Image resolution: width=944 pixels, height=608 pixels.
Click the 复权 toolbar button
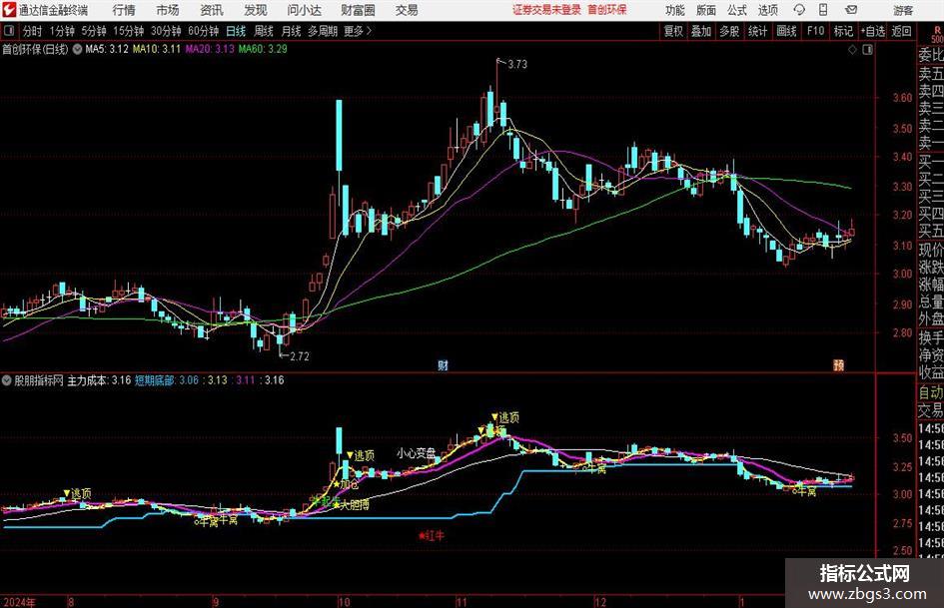point(673,31)
